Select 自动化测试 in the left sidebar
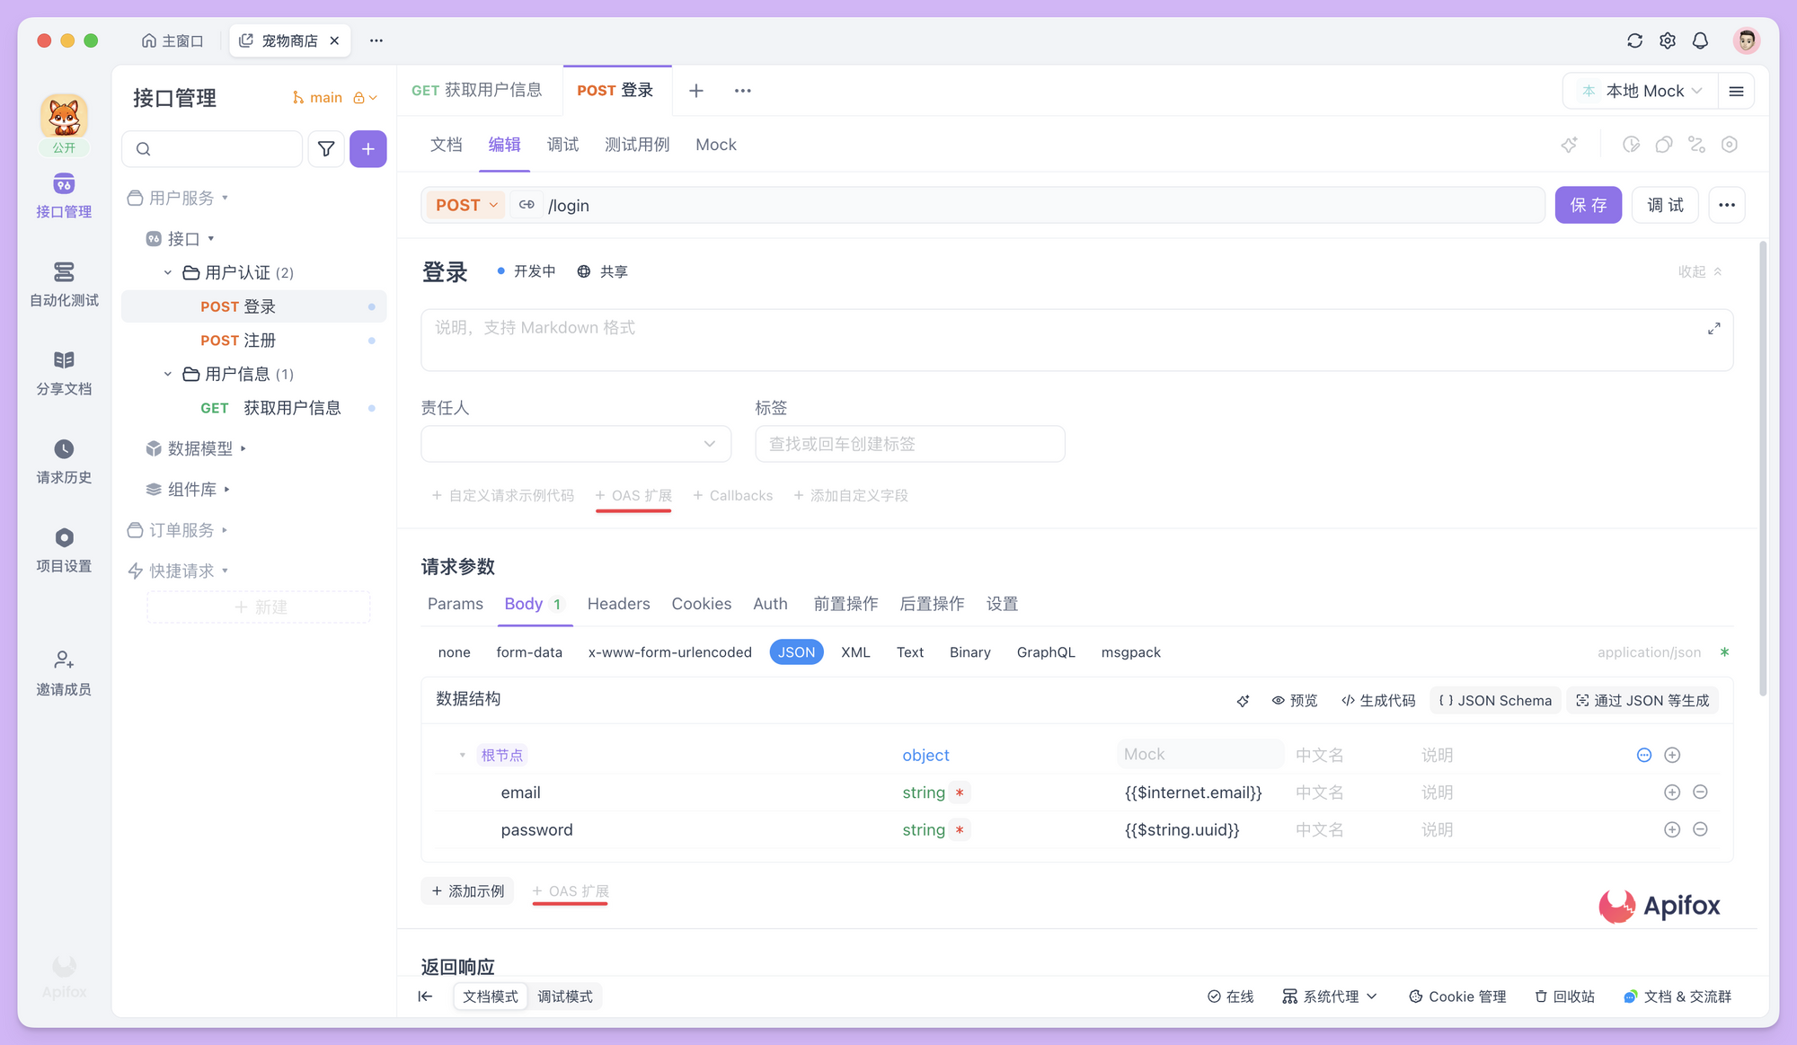This screenshot has width=1797, height=1045. tap(63, 284)
